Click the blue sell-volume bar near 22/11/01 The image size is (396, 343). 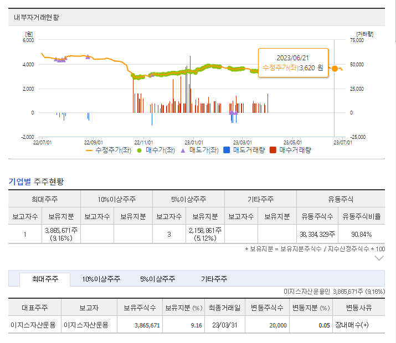[152, 119]
